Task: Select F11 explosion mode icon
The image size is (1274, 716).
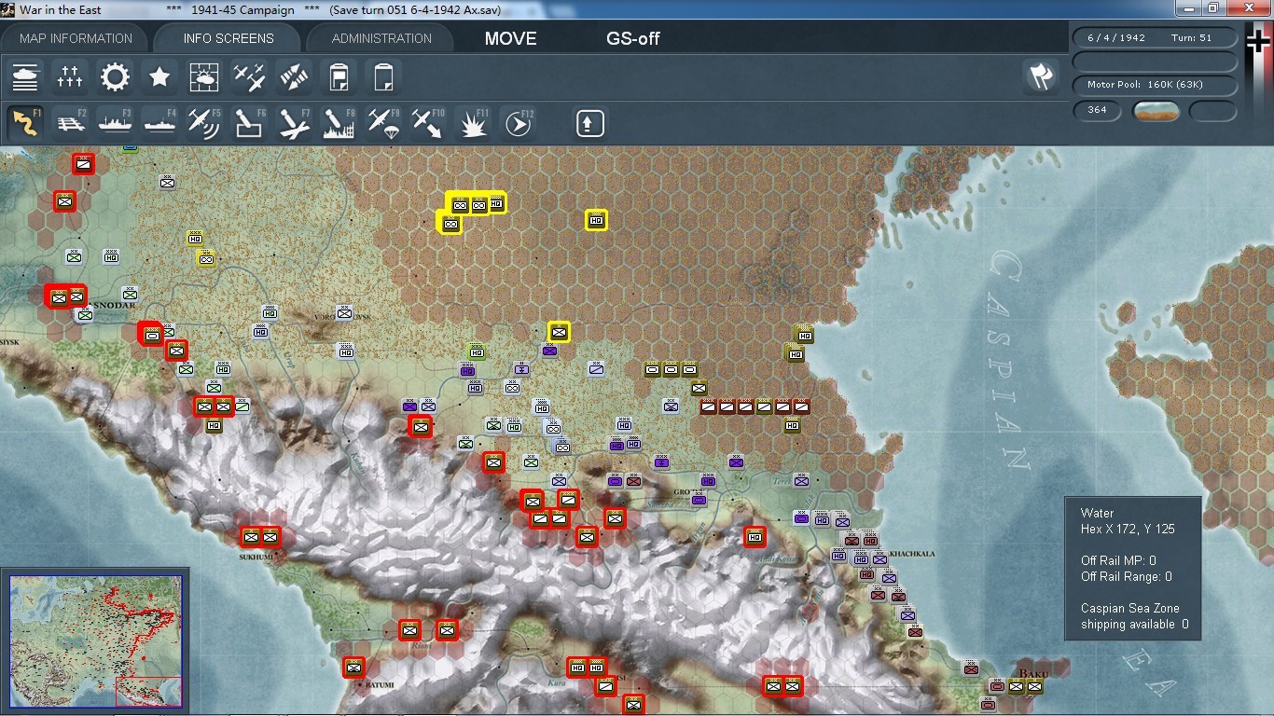Action: click(473, 123)
